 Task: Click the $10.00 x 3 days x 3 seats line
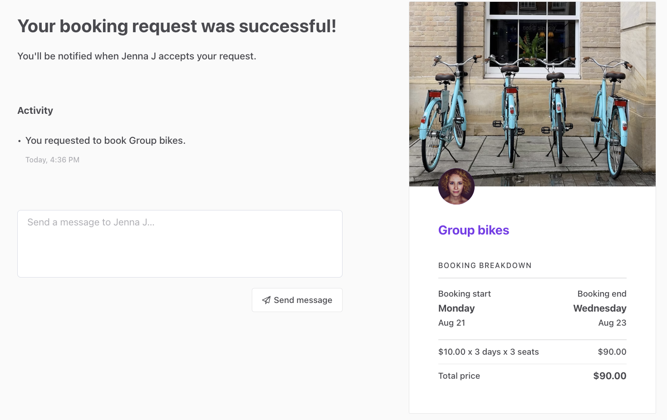pyautogui.click(x=488, y=352)
